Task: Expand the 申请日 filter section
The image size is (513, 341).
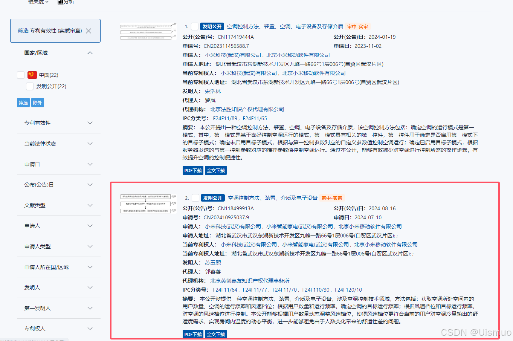Action: point(59,164)
